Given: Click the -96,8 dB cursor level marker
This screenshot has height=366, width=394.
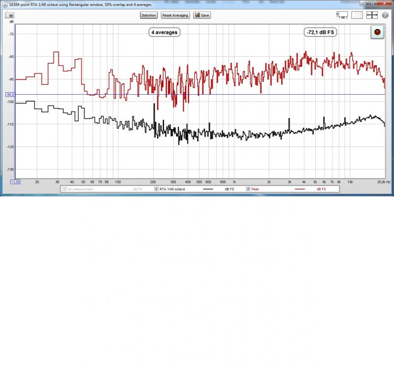Looking at the screenshot, I should (x=10, y=94).
